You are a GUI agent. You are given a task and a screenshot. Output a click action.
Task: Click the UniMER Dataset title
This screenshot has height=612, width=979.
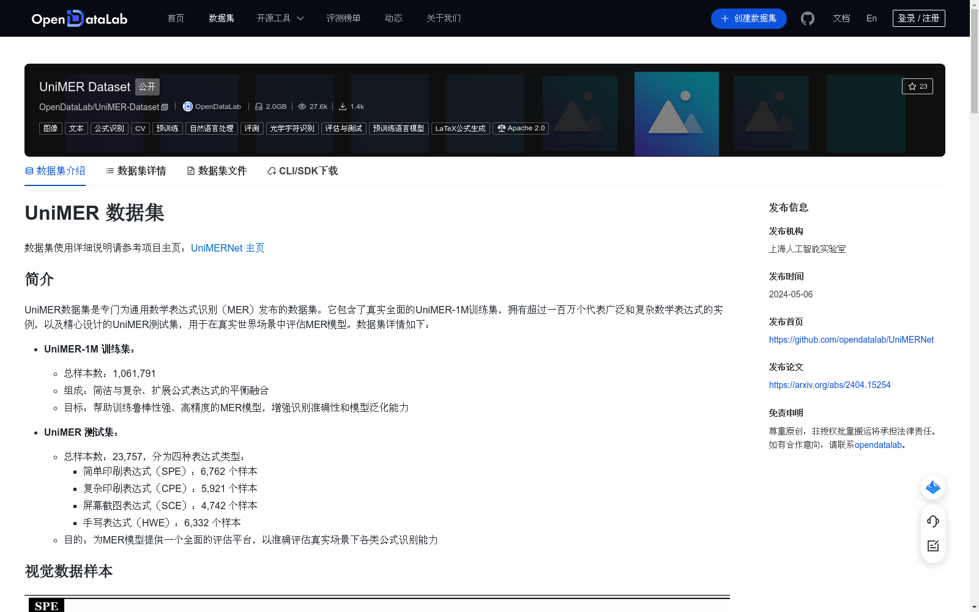tap(84, 87)
